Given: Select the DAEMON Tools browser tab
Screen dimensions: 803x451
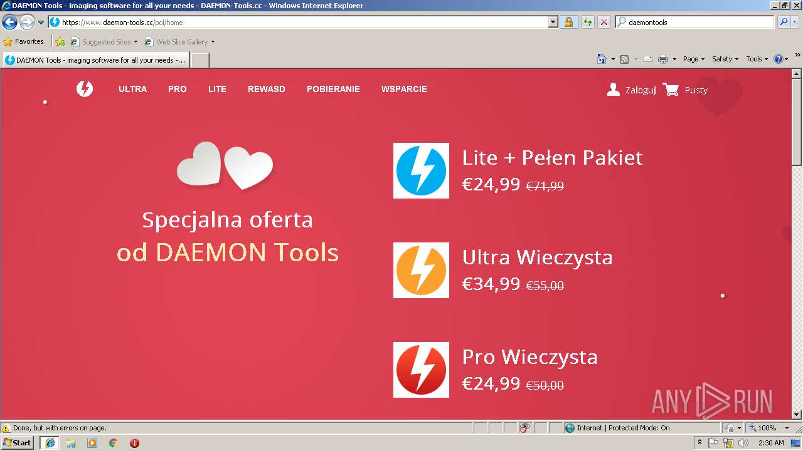Looking at the screenshot, I should pos(95,60).
